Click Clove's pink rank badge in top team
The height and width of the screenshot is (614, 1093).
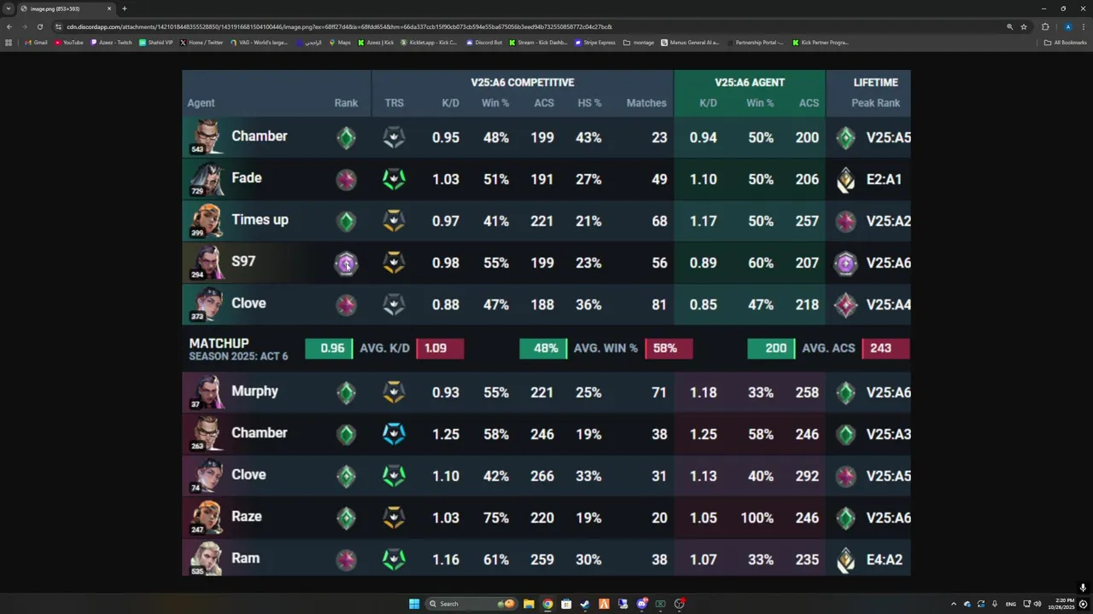coord(346,304)
